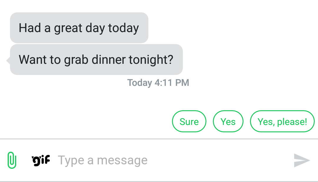The width and height of the screenshot is (318, 182).
Task: Focus the "Type a message" field
Action: [171, 160]
